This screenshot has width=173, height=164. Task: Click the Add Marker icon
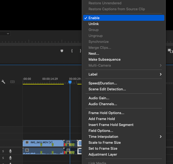pyautogui.click(x=62, y=51)
